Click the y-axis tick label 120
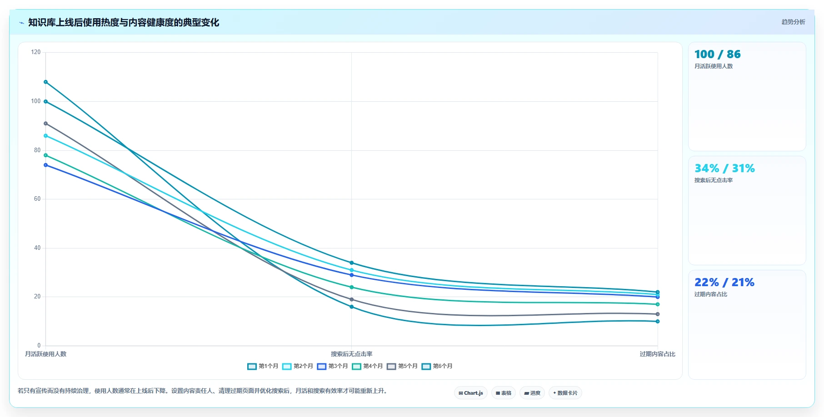 [36, 52]
